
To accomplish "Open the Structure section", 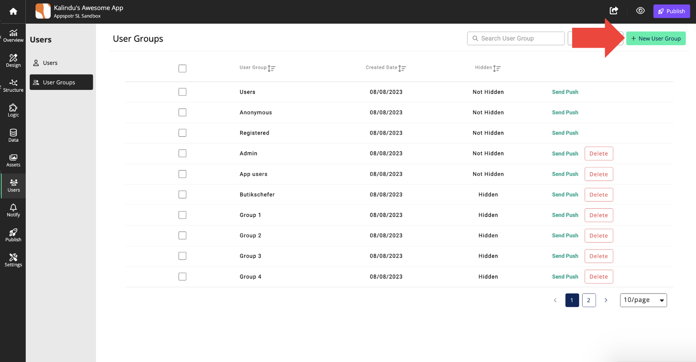I will pyautogui.click(x=13, y=86).
